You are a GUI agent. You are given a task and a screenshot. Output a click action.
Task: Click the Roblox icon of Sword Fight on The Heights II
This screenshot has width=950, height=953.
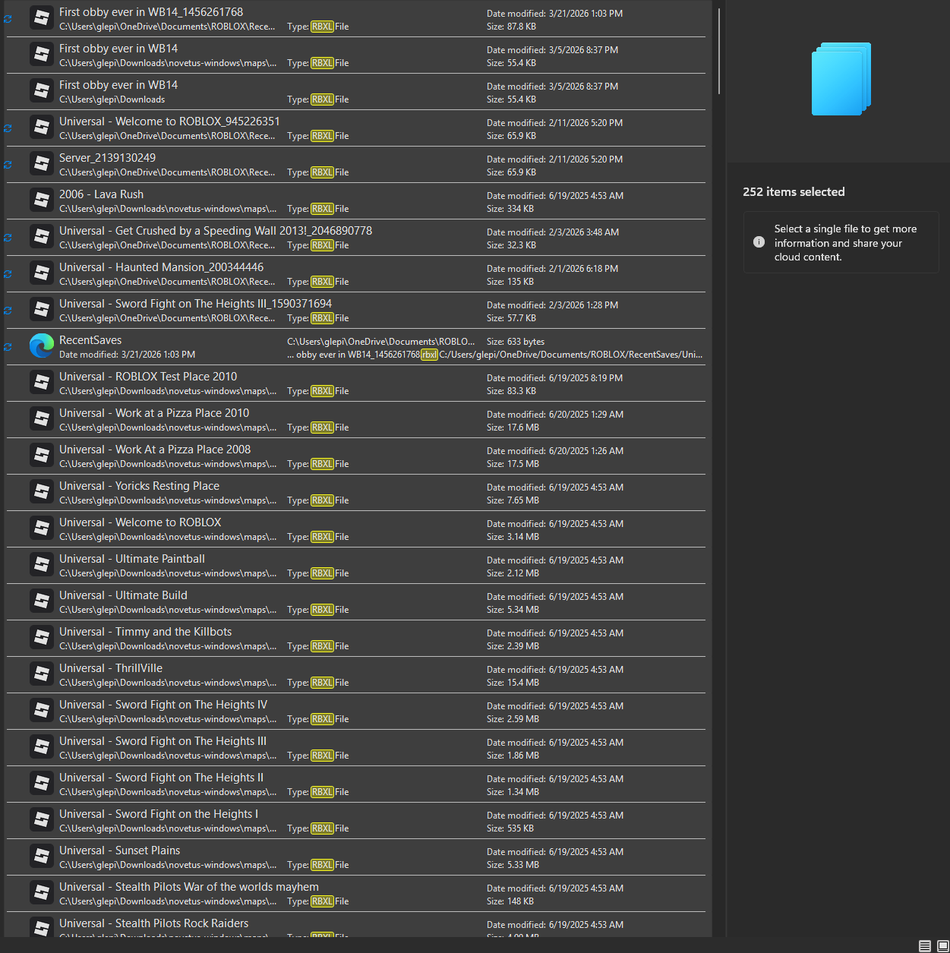42,784
